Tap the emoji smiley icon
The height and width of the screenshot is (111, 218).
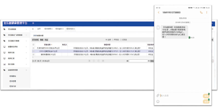pos(158,101)
